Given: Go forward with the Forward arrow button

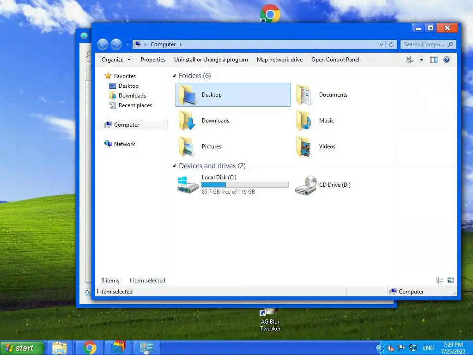Looking at the screenshot, I should pyautogui.click(x=116, y=44).
